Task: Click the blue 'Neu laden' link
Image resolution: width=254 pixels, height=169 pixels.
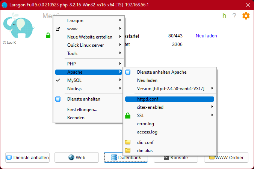Action: pos(206,36)
